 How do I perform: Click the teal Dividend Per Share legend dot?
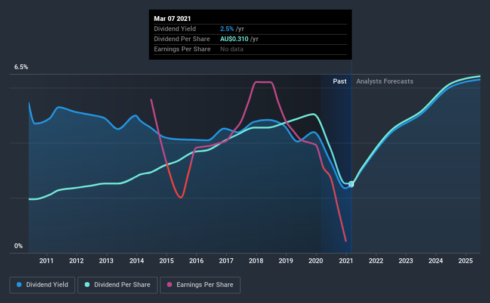coord(87,285)
